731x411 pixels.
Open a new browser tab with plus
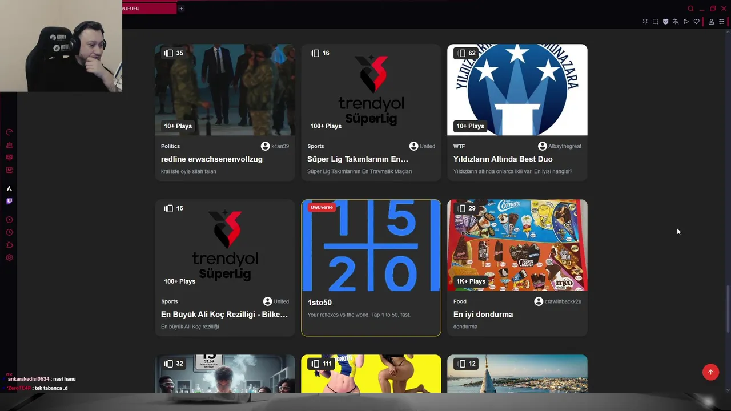181,9
